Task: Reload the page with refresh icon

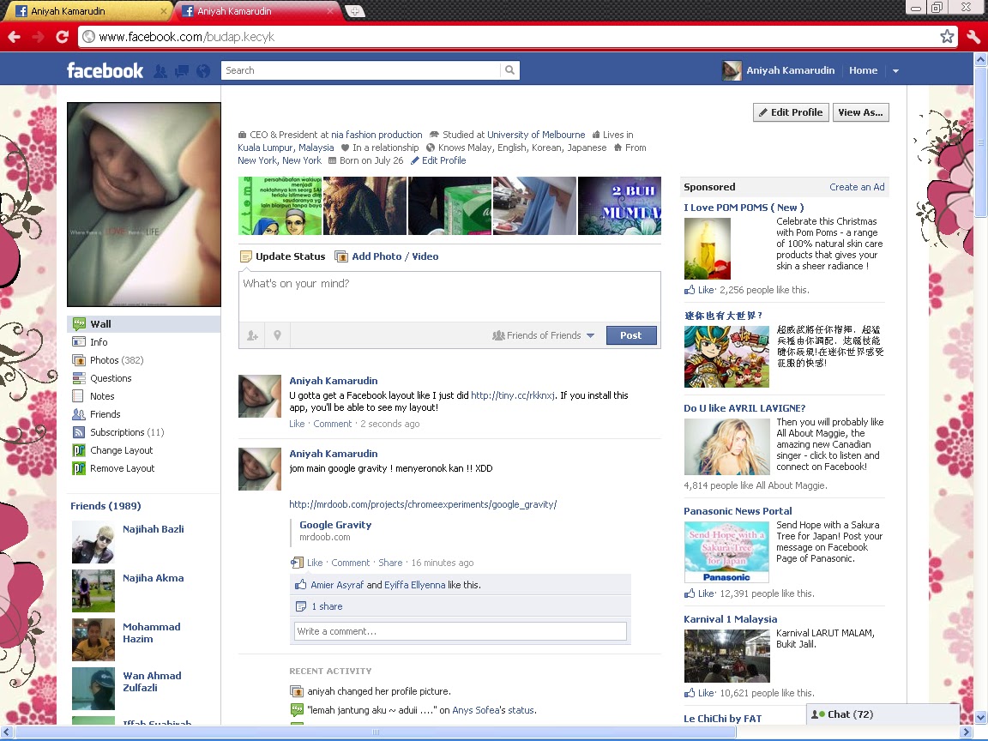Action: 62,37
